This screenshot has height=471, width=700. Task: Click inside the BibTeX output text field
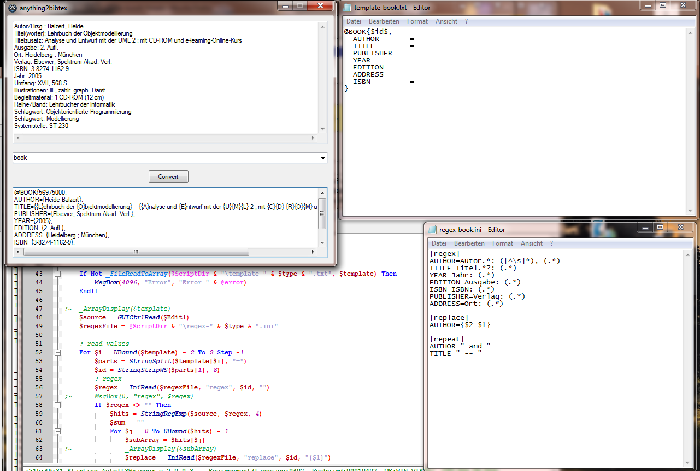pos(164,219)
